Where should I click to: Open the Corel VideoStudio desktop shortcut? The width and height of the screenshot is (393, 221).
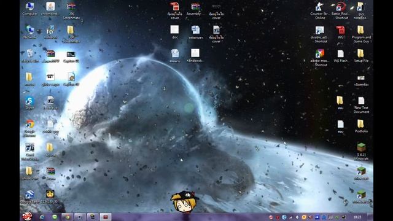click(30, 152)
